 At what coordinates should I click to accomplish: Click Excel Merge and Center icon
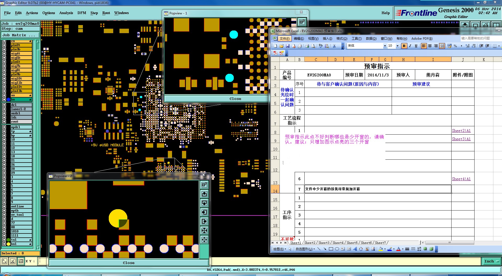(x=442, y=46)
